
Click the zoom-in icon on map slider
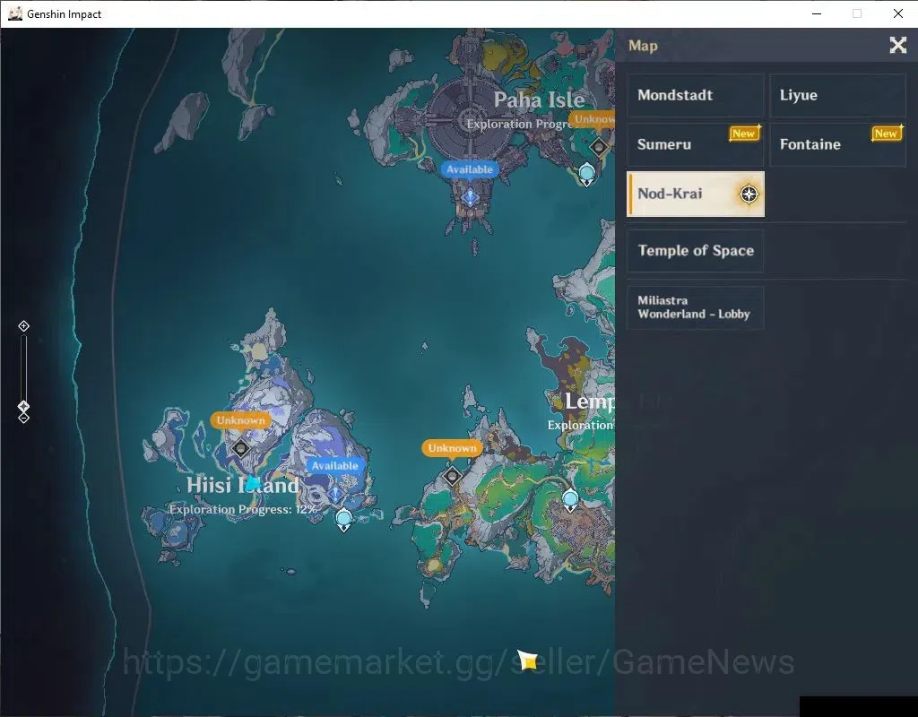(x=23, y=326)
